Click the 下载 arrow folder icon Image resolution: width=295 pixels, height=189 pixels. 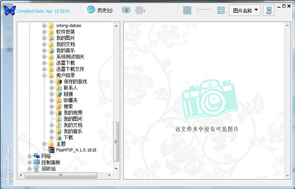coord(59,137)
